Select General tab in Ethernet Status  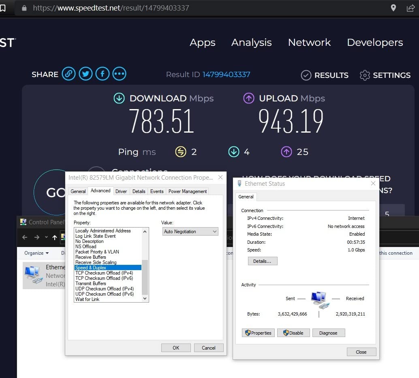(246, 197)
